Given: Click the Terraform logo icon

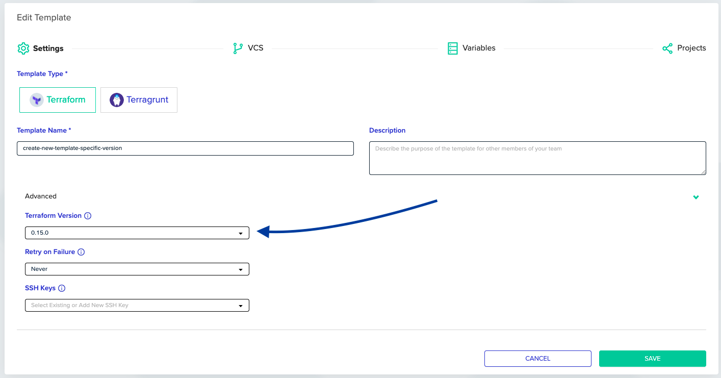Looking at the screenshot, I should 37,100.
